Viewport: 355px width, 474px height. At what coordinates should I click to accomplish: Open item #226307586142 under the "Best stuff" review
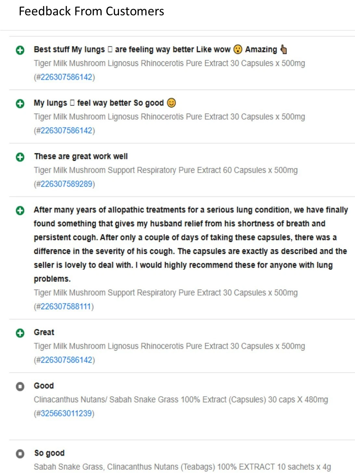pyautogui.click(x=66, y=77)
